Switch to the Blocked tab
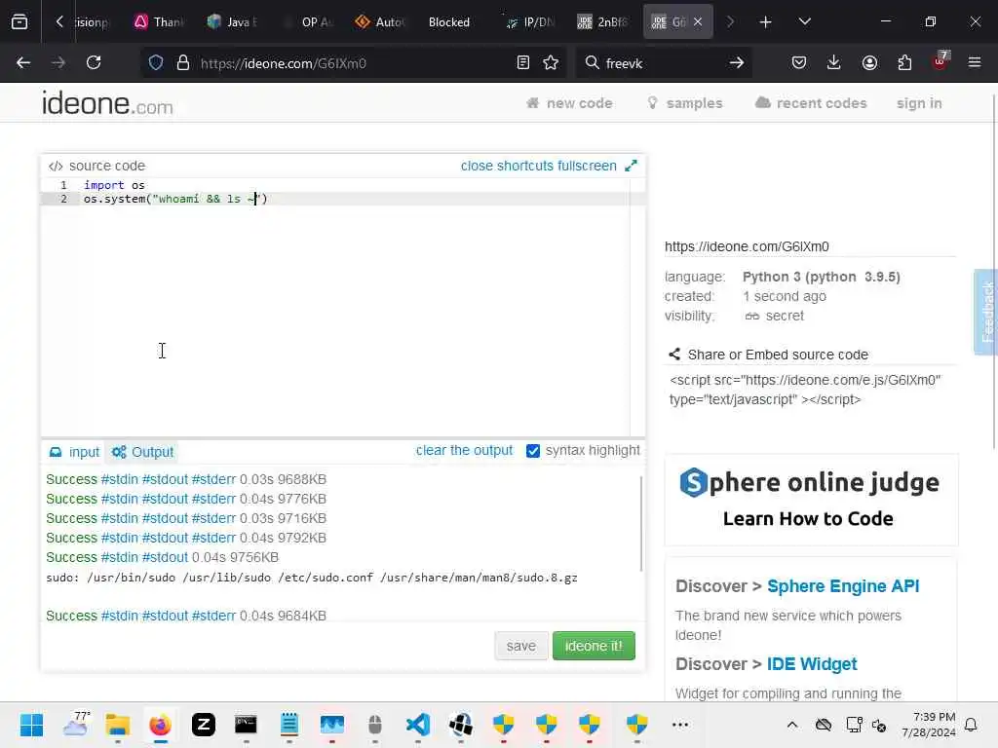 (x=448, y=22)
